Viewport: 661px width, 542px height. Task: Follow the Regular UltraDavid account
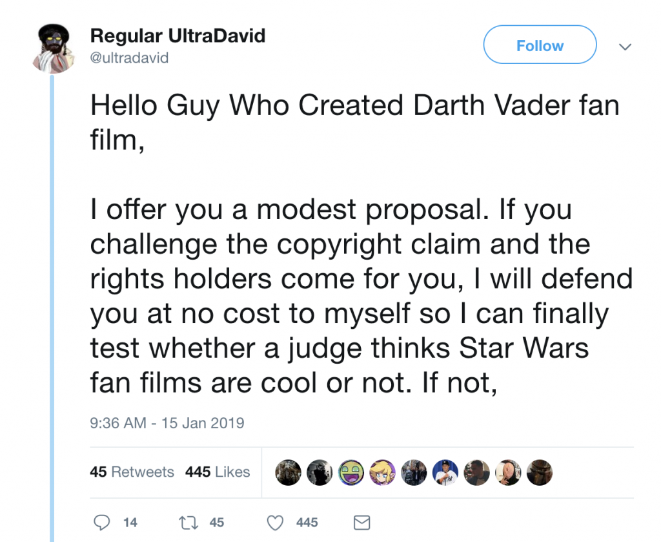540,45
